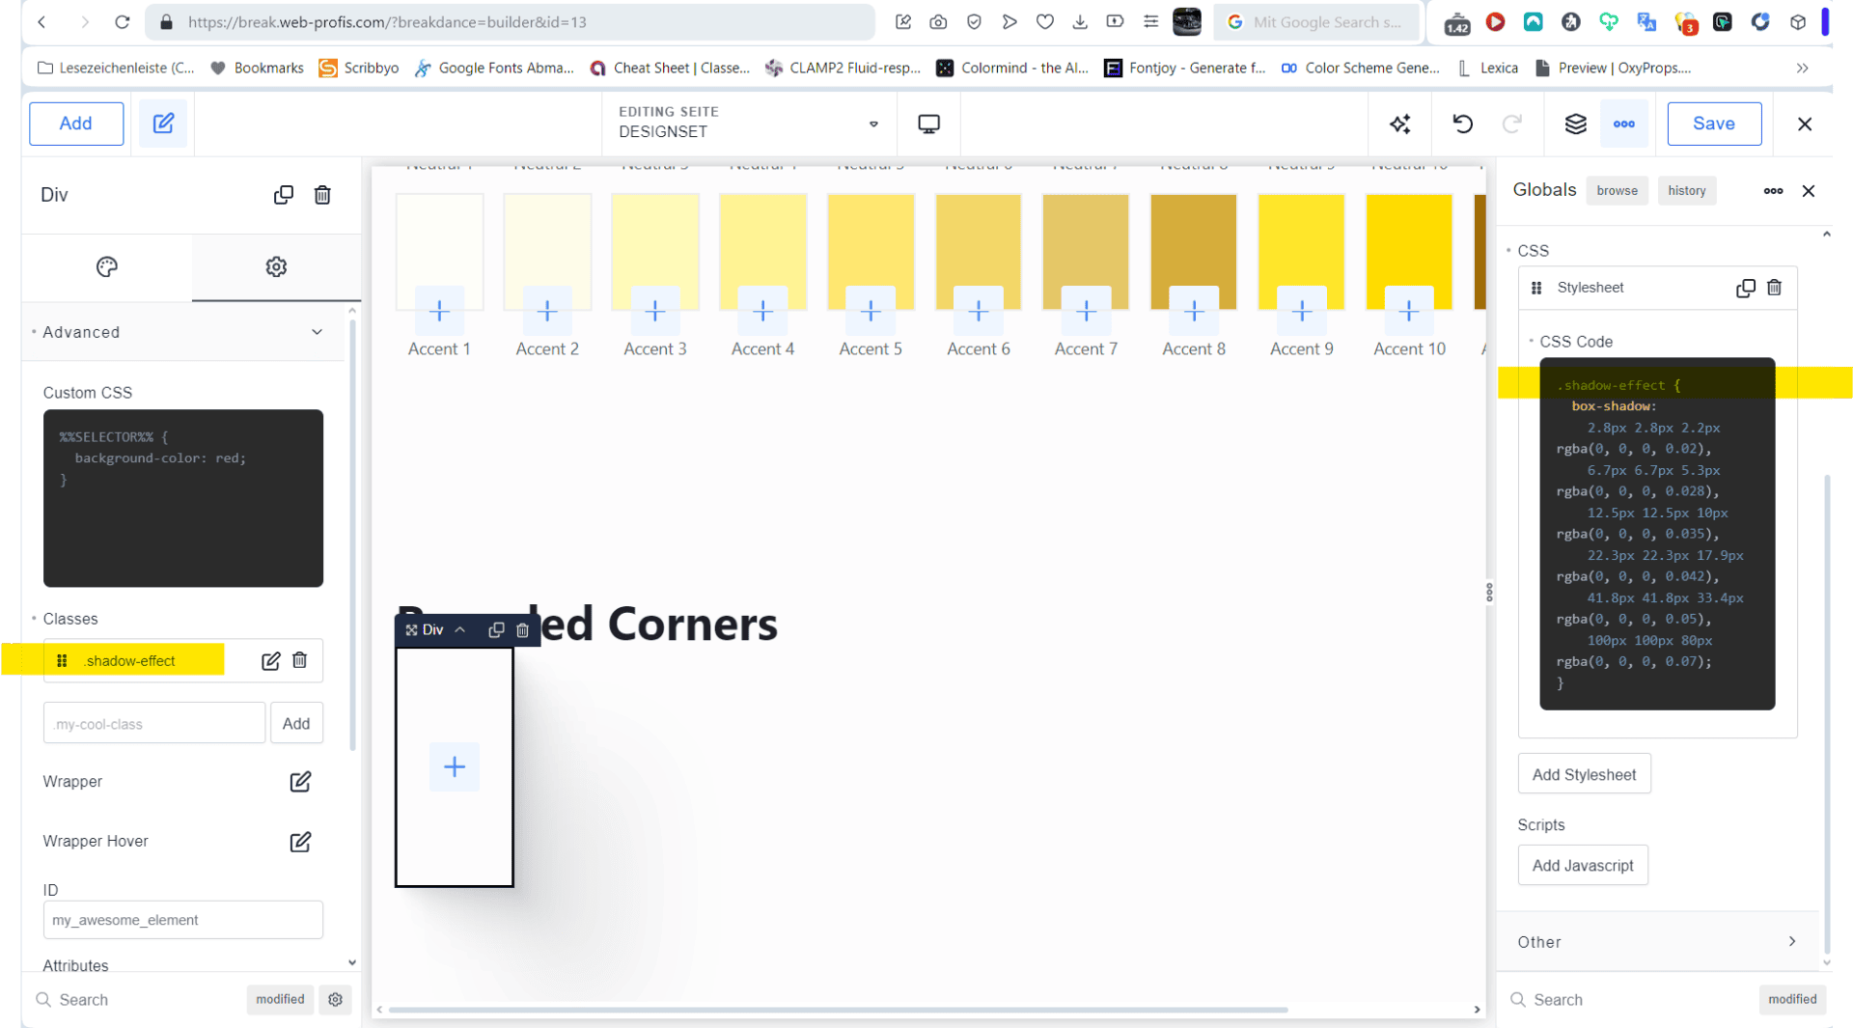Open the layers structure panel icon

[1575, 124]
